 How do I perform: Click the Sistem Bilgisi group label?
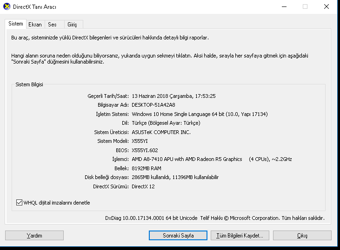29,84
